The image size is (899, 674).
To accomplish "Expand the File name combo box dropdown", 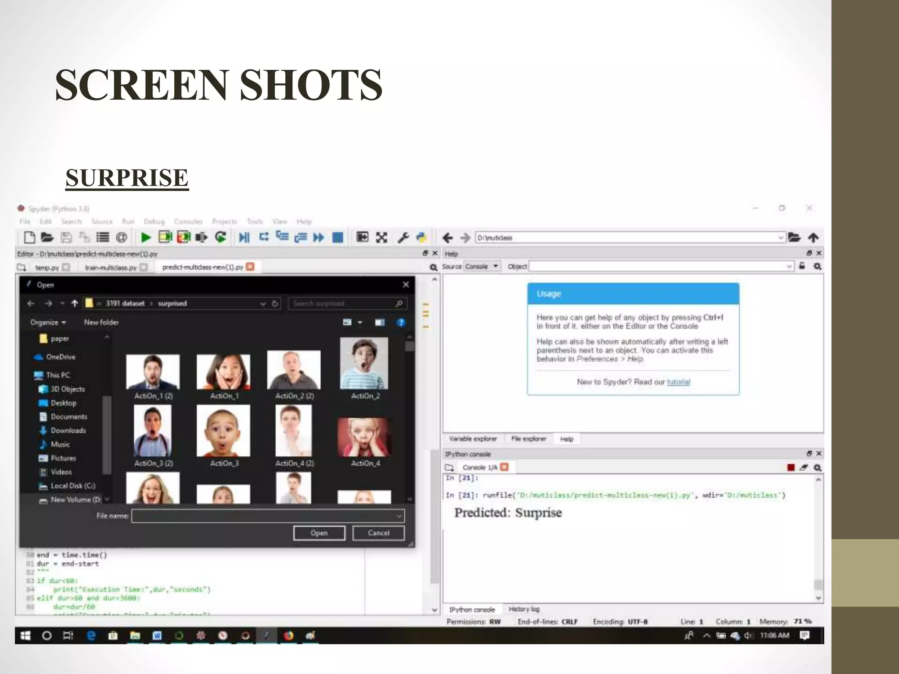I will coord(399,516).
